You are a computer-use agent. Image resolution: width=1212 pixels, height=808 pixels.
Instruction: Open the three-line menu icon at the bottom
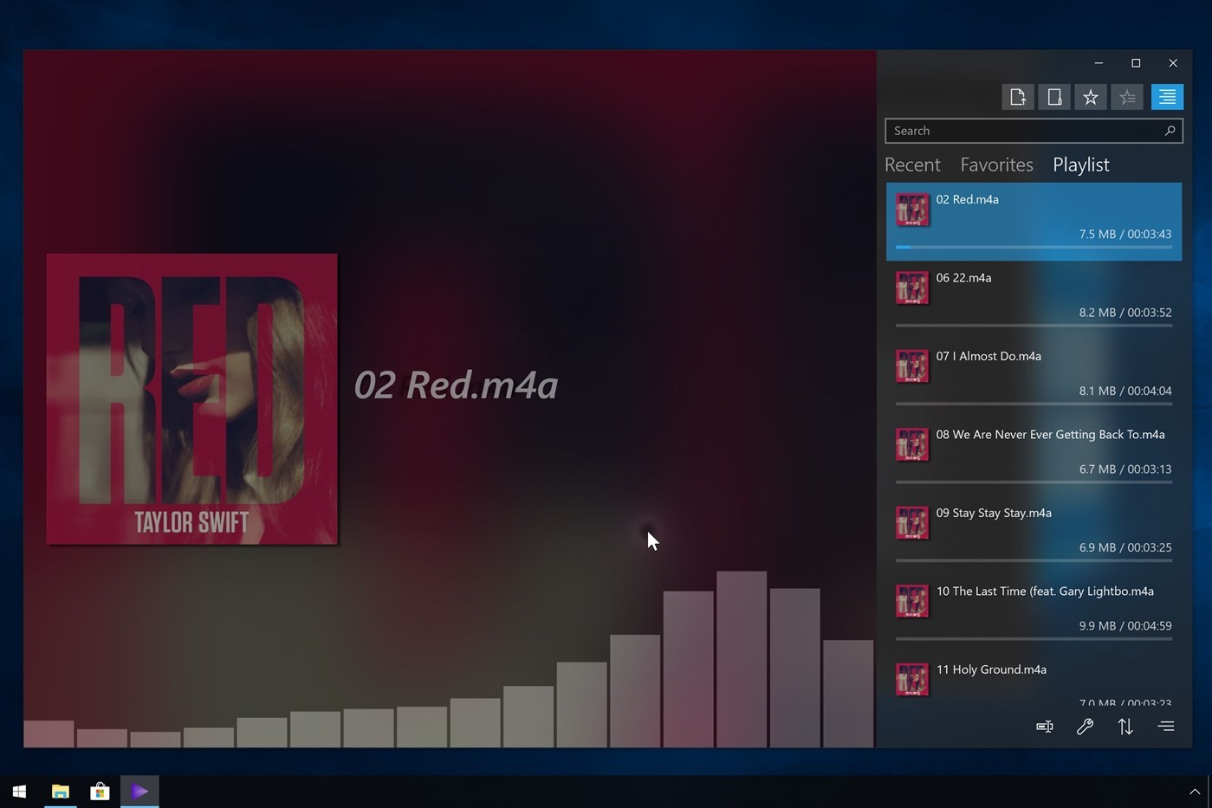[x=1166, y=727]
